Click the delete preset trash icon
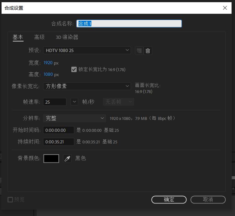This screenshot has width=235, height=216. (148, 51)
